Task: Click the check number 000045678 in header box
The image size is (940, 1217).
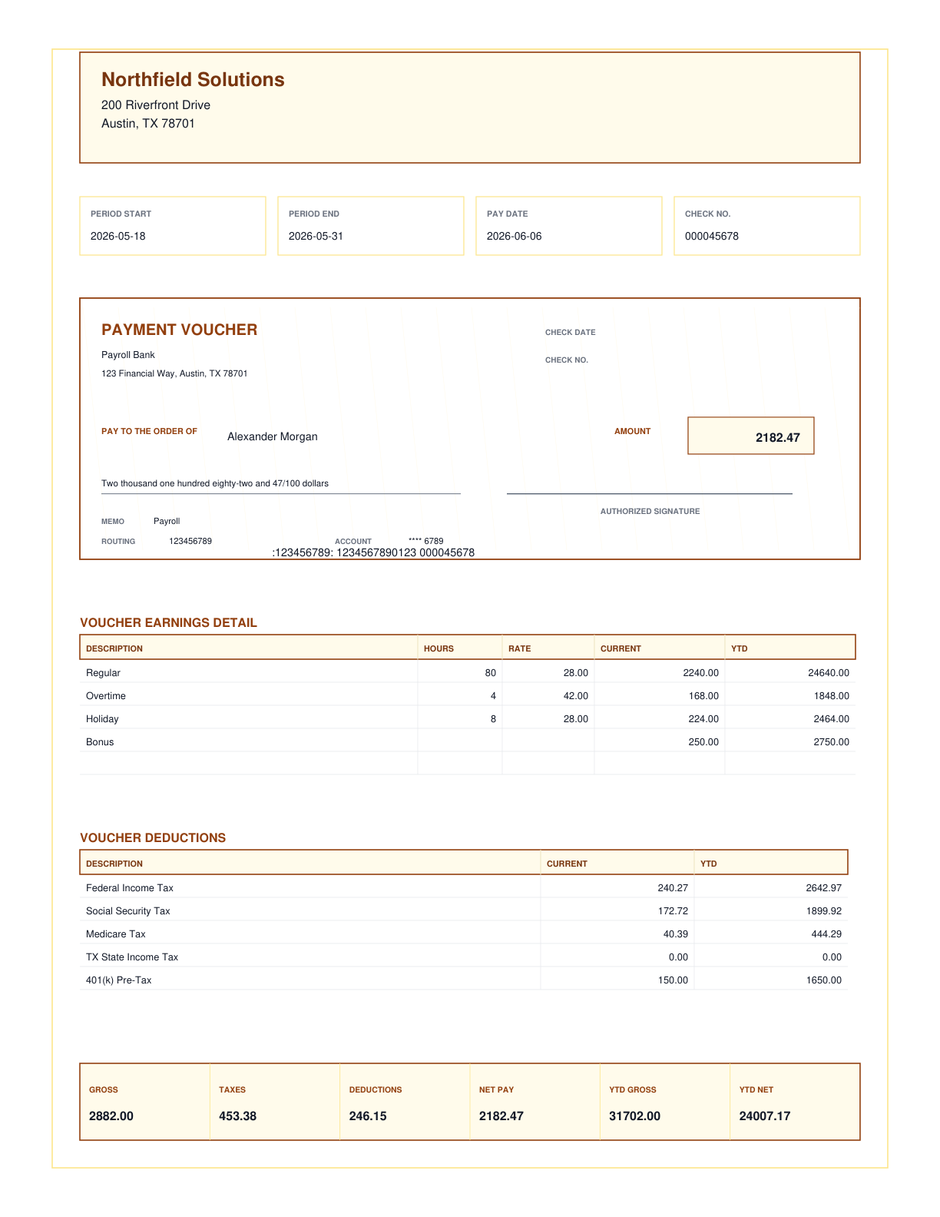Action: pyautogui.click(x=712, y=237)
